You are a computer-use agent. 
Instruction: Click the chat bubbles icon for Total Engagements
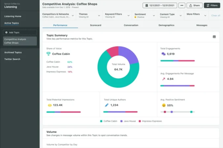164,54
